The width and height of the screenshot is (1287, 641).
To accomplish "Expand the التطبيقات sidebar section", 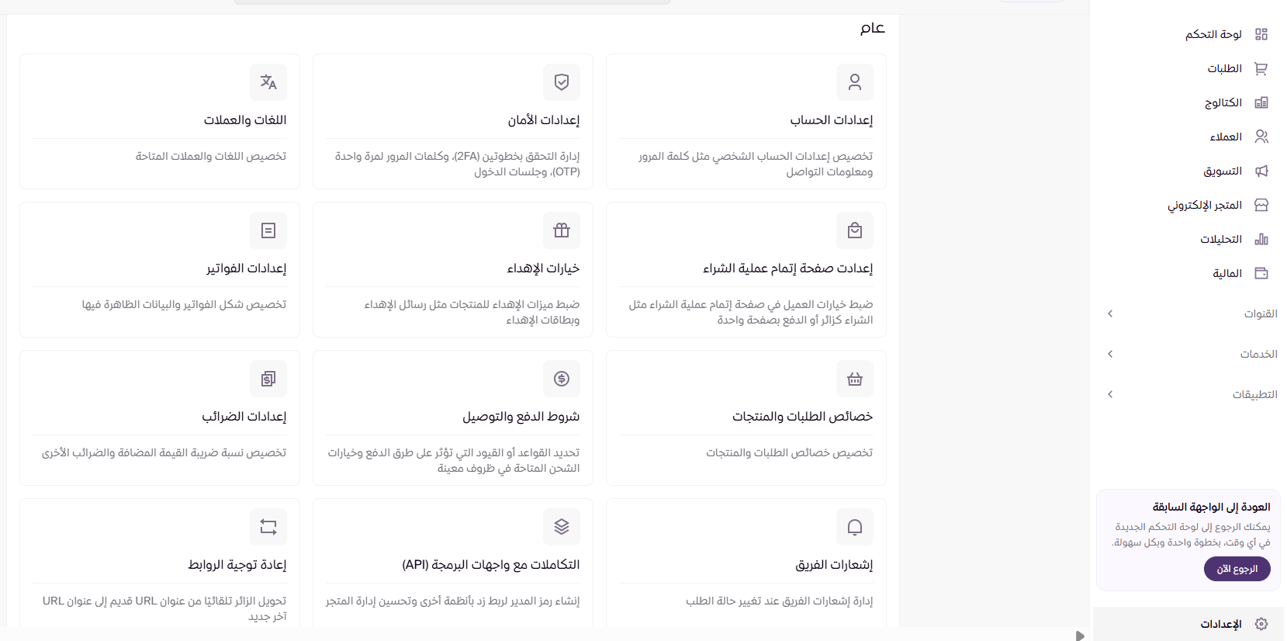I will [x=1110, y=394].
